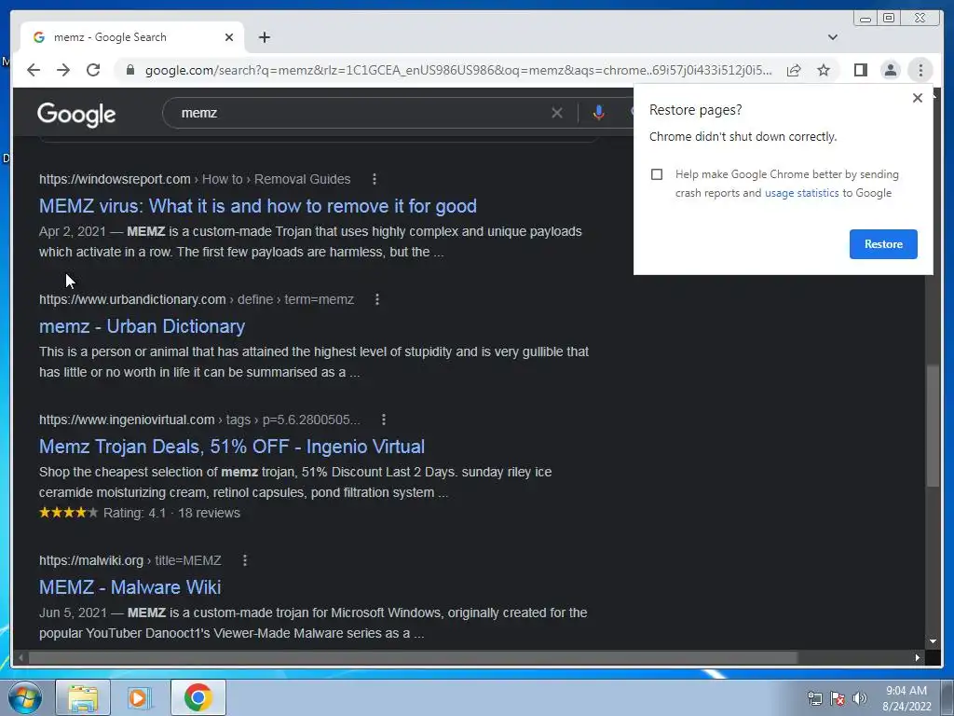Go back to previous page
This screenshot has width=954, height=716.
(x=34, y=70)
